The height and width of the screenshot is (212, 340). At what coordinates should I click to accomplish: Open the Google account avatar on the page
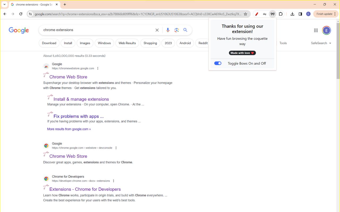(326, 30)
